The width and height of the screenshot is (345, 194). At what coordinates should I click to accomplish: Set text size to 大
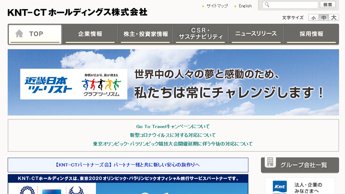334,17
